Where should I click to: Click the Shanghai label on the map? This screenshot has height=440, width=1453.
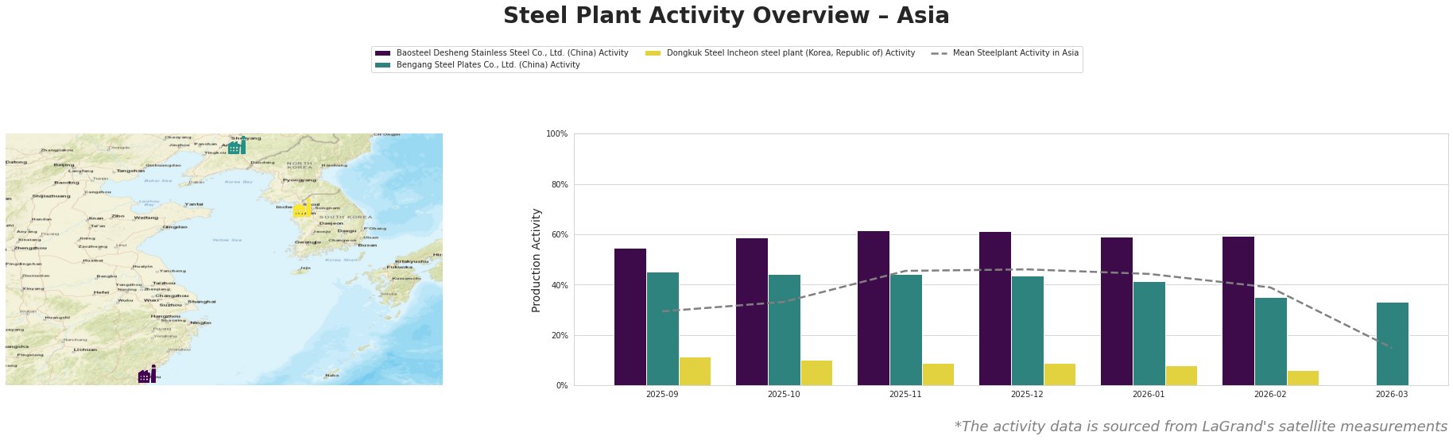202,302
